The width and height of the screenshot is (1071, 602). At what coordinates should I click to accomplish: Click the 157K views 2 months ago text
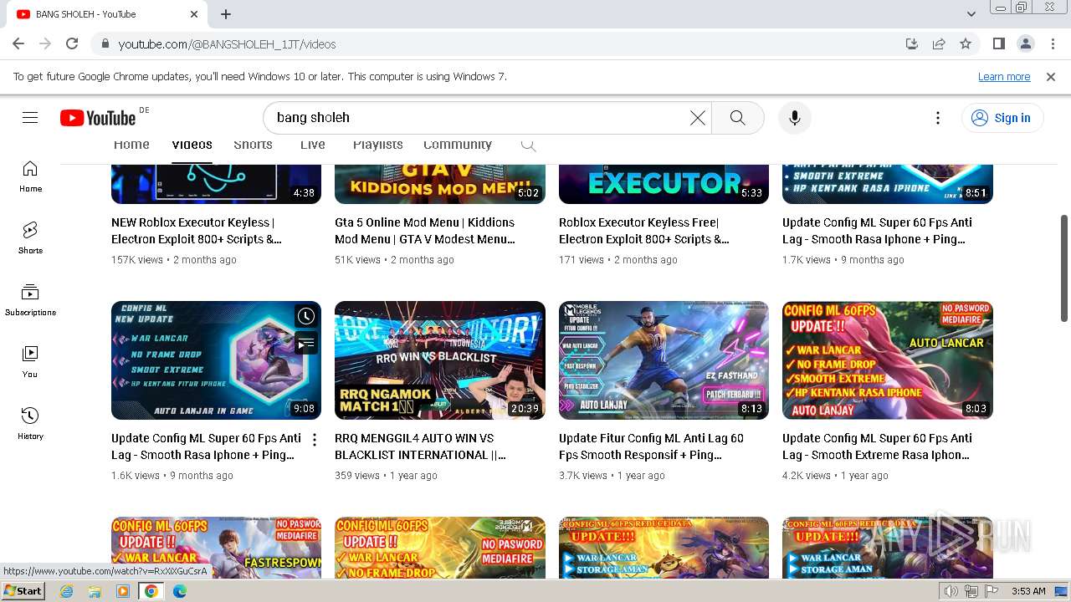click(174, 260)
